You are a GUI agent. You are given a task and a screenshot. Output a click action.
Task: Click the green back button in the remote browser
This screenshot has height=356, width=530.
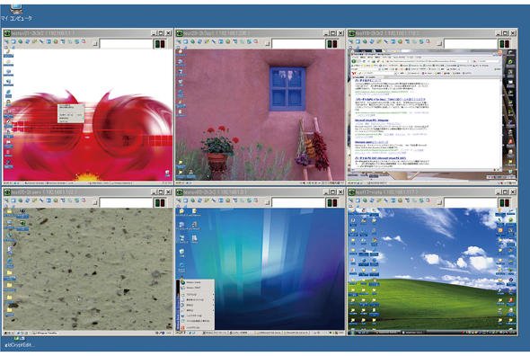coord(354,61)
